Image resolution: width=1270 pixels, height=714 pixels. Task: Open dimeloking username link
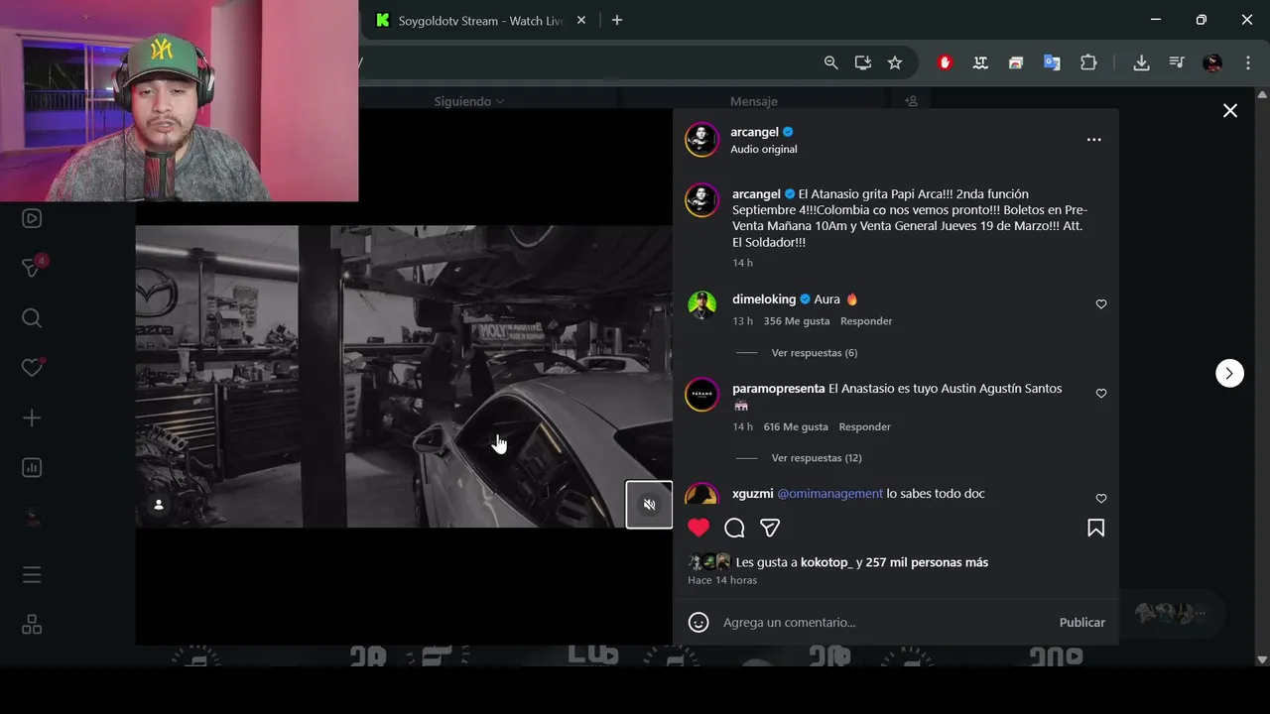click(764, 299)
